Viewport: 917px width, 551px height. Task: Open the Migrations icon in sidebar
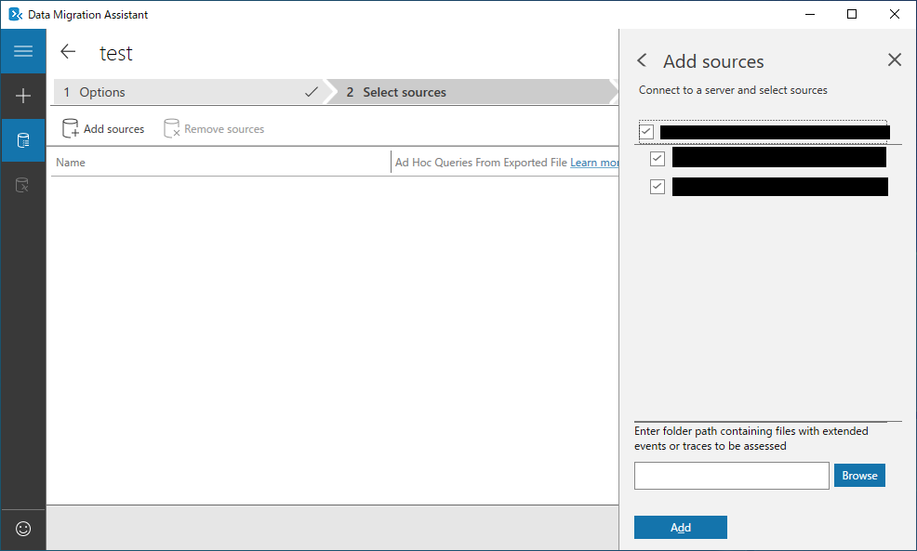click(x=22, y=185)
